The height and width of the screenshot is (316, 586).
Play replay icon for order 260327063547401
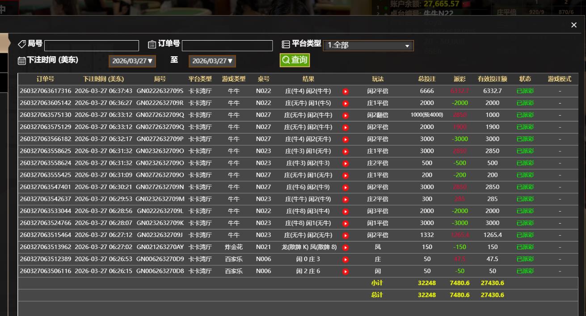(x=345, y=187)
